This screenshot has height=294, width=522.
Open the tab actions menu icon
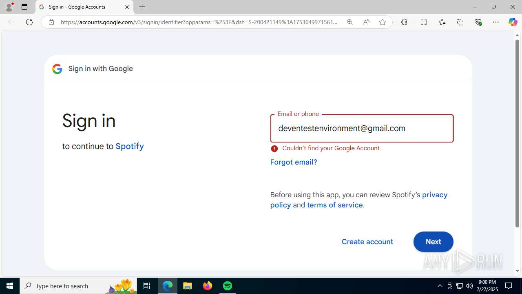point(24,7)
